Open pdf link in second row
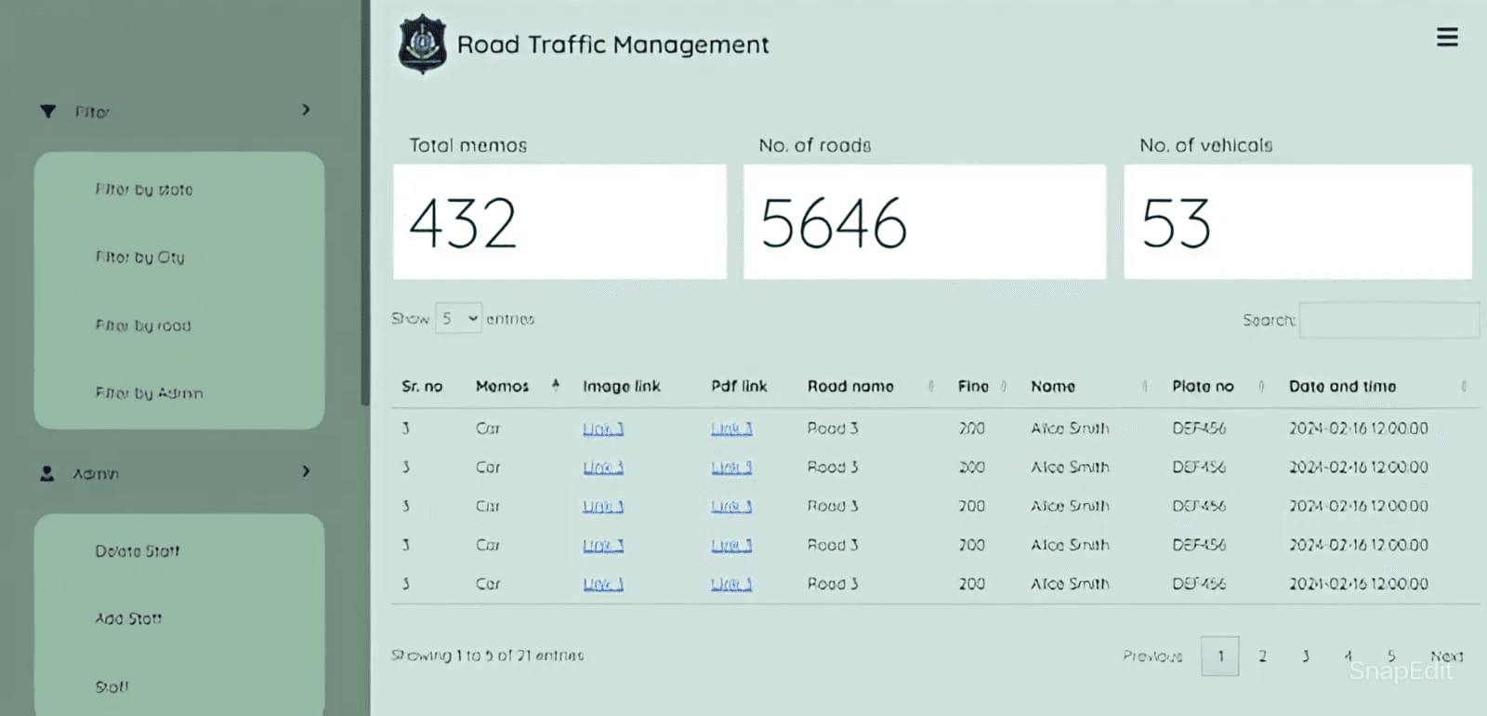The height and width of the screenshot is (716, 1487). tap(731, 468)
